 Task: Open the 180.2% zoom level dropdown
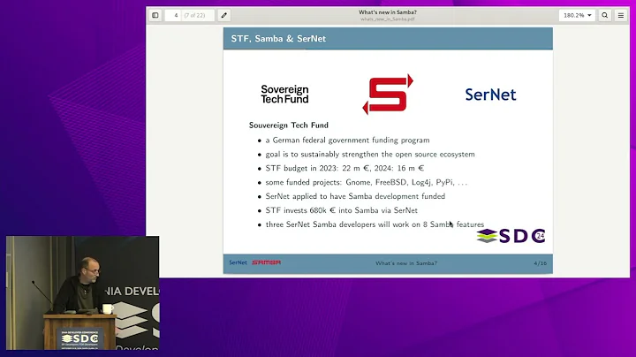coord(577,15)
